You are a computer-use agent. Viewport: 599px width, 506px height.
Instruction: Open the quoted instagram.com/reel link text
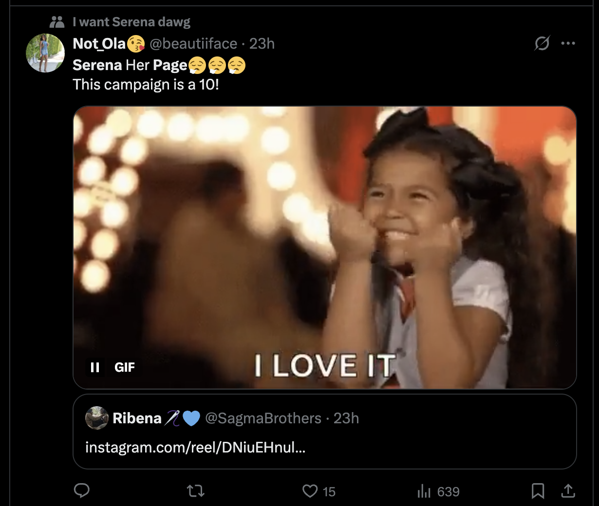point(195,447)
